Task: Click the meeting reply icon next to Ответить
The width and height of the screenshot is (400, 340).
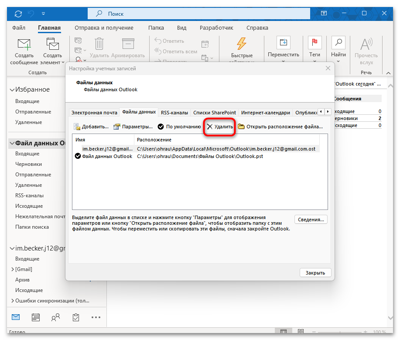Action: 205,44
